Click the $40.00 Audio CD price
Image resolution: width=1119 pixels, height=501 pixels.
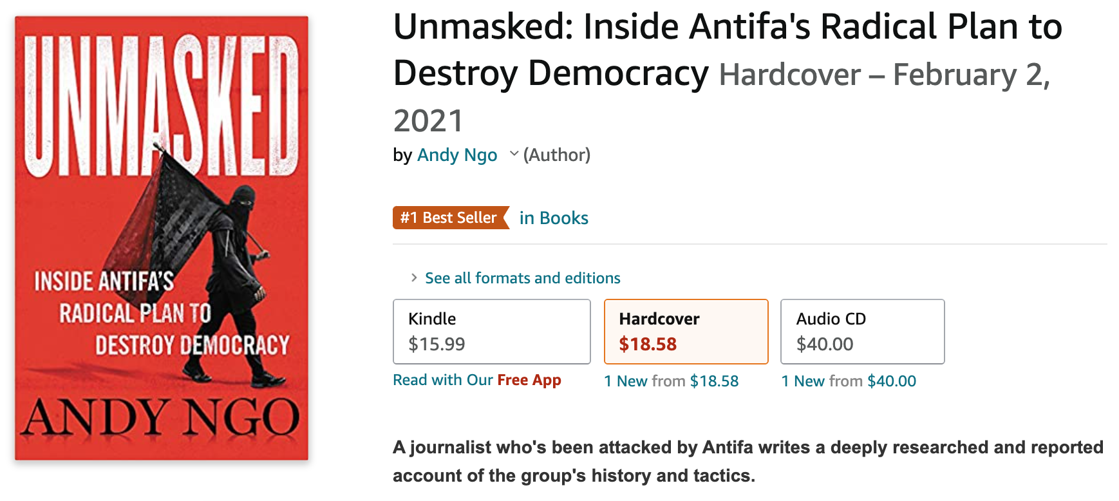(x=825, y=344)
